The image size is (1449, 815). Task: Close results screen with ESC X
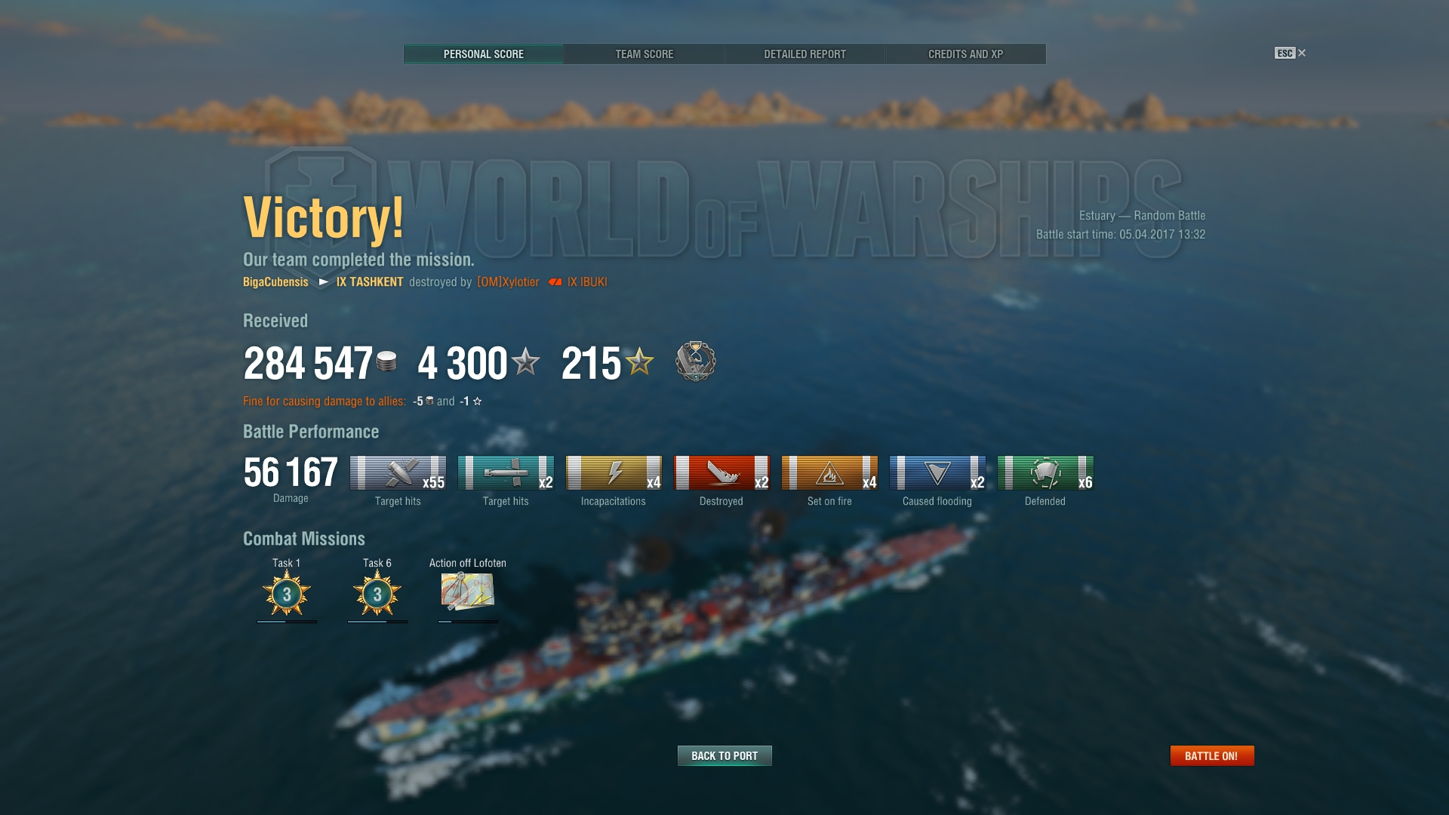[1291, 53]
